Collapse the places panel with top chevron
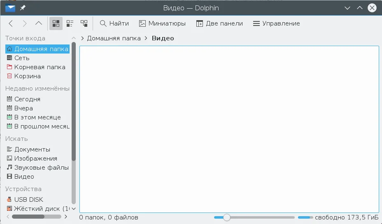 point(74,38)
